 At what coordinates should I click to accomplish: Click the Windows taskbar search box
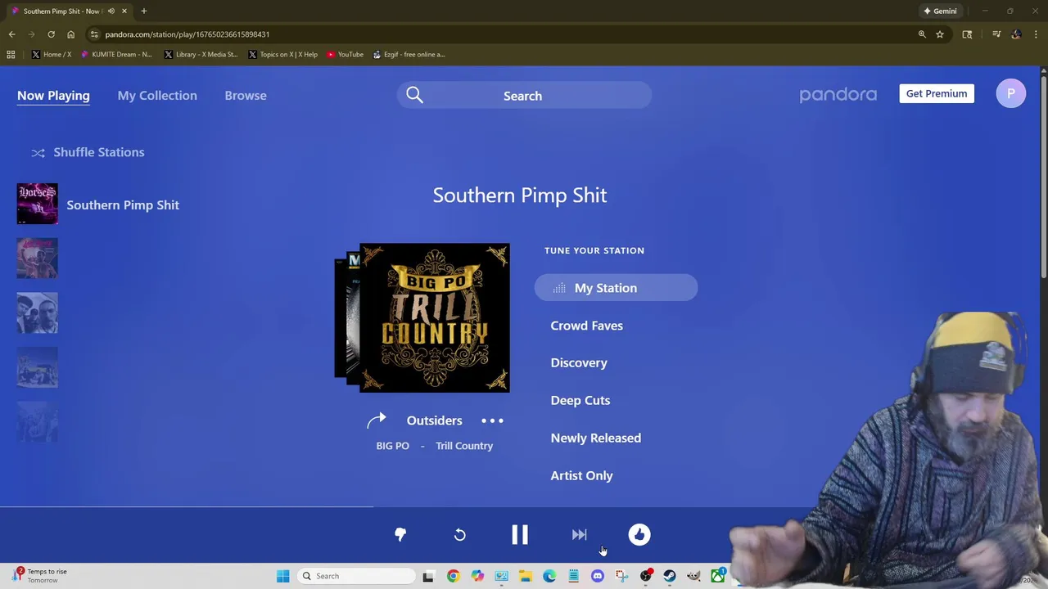[x=356, y=576]
